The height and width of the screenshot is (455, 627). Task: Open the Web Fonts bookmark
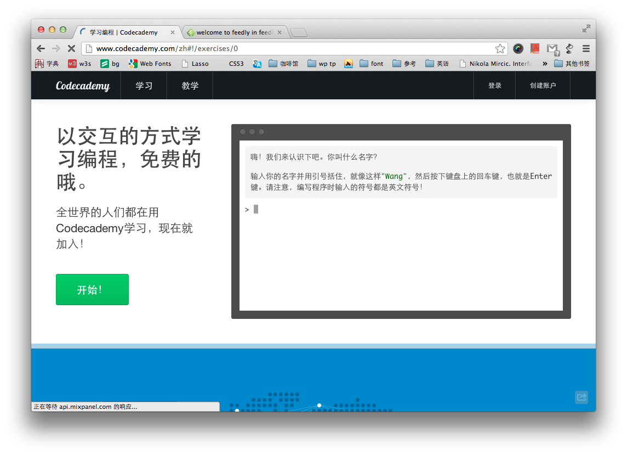[x=150, y=64]
